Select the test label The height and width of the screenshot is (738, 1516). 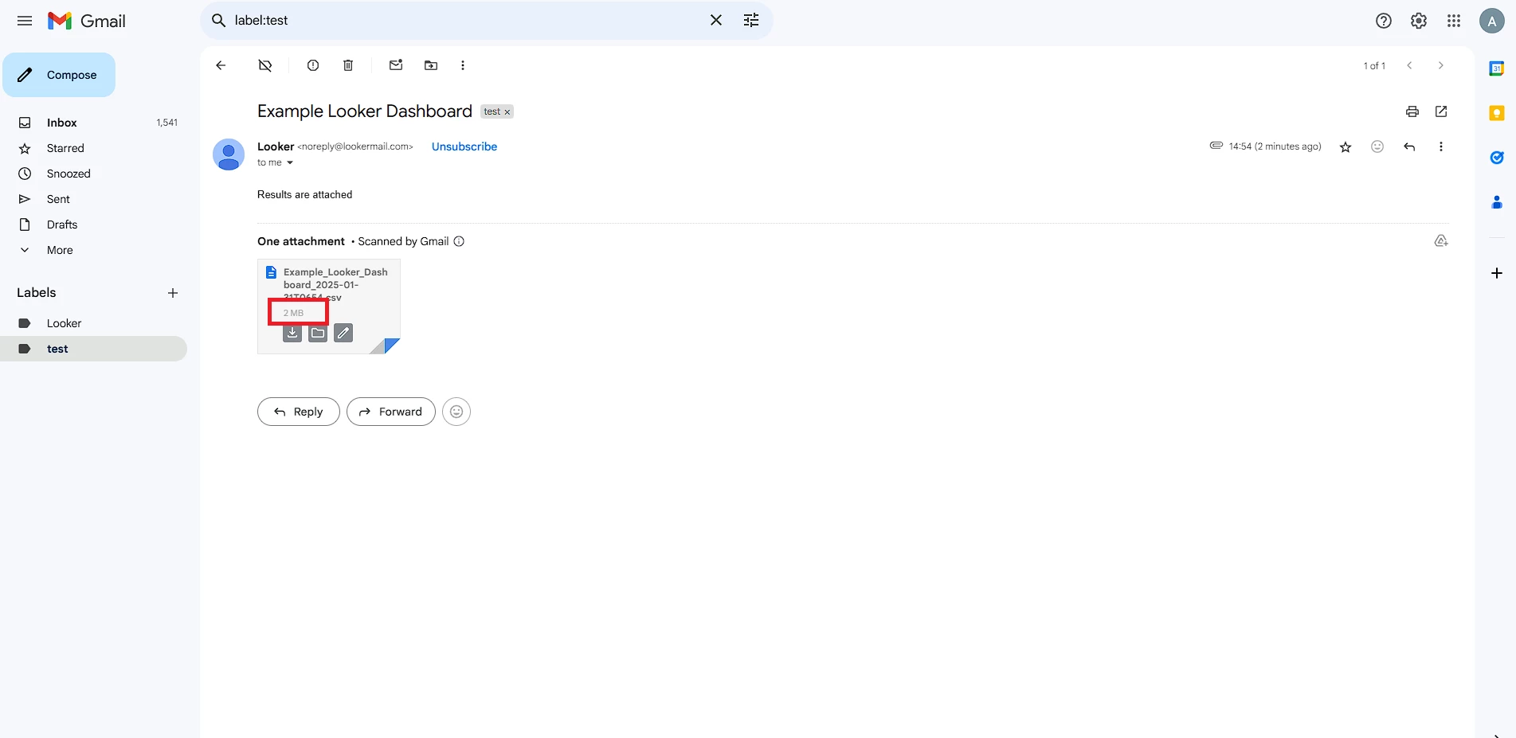[x=94, y=349]
